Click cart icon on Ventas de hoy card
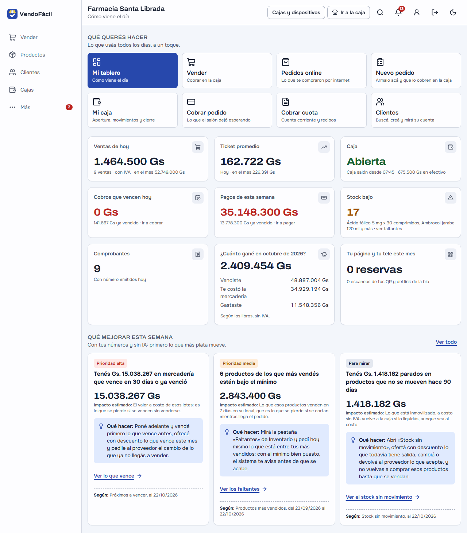The height and width of the screenshot is (533, 467). click(x=198, y=147)
